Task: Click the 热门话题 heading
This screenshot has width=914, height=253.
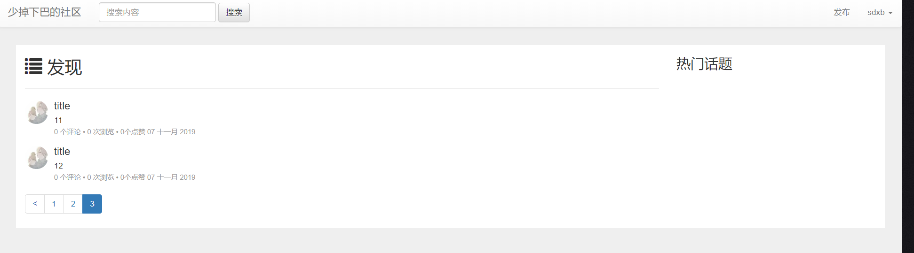Action: pyautogui.click(x=704, y=64)
